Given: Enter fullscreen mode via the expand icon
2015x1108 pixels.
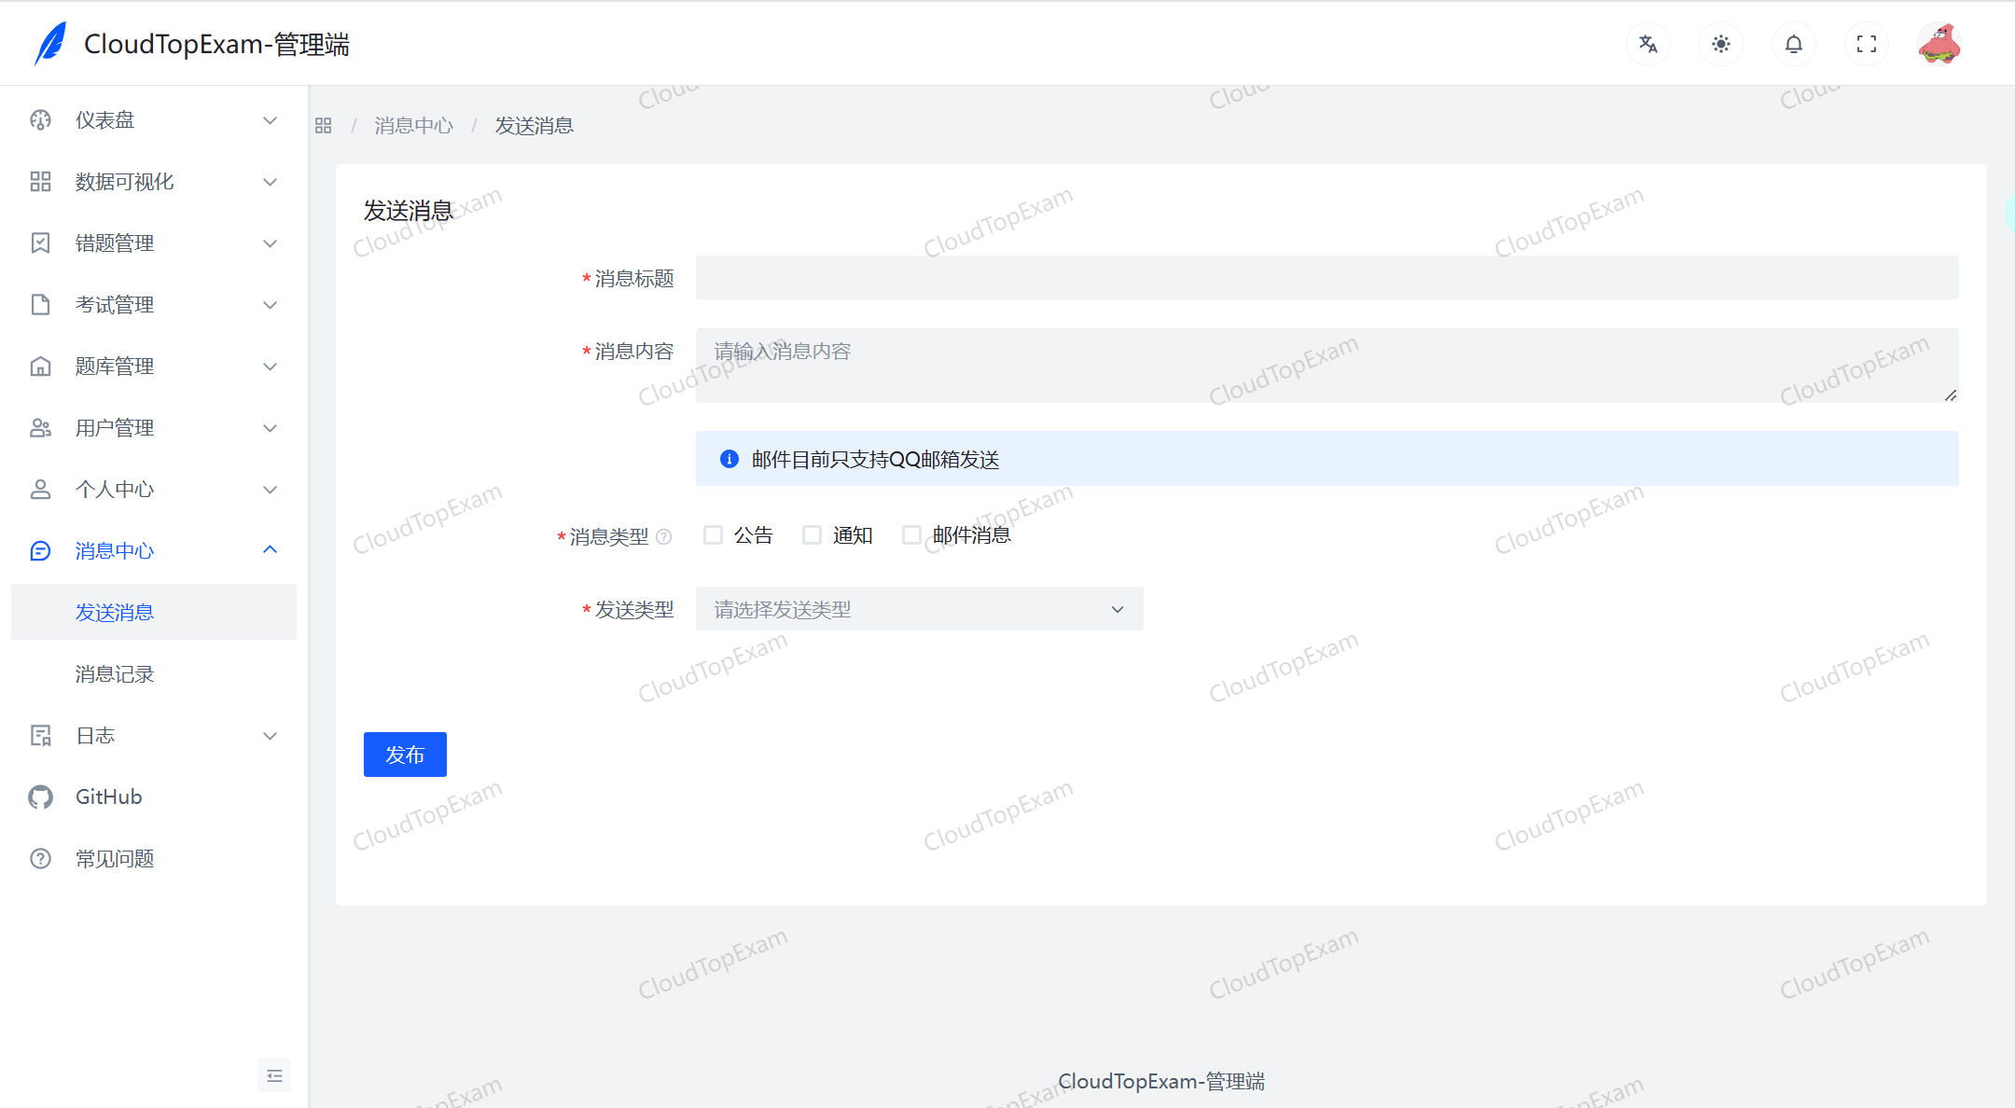Looking at the screenshot, I should (x=1866, y=43).
